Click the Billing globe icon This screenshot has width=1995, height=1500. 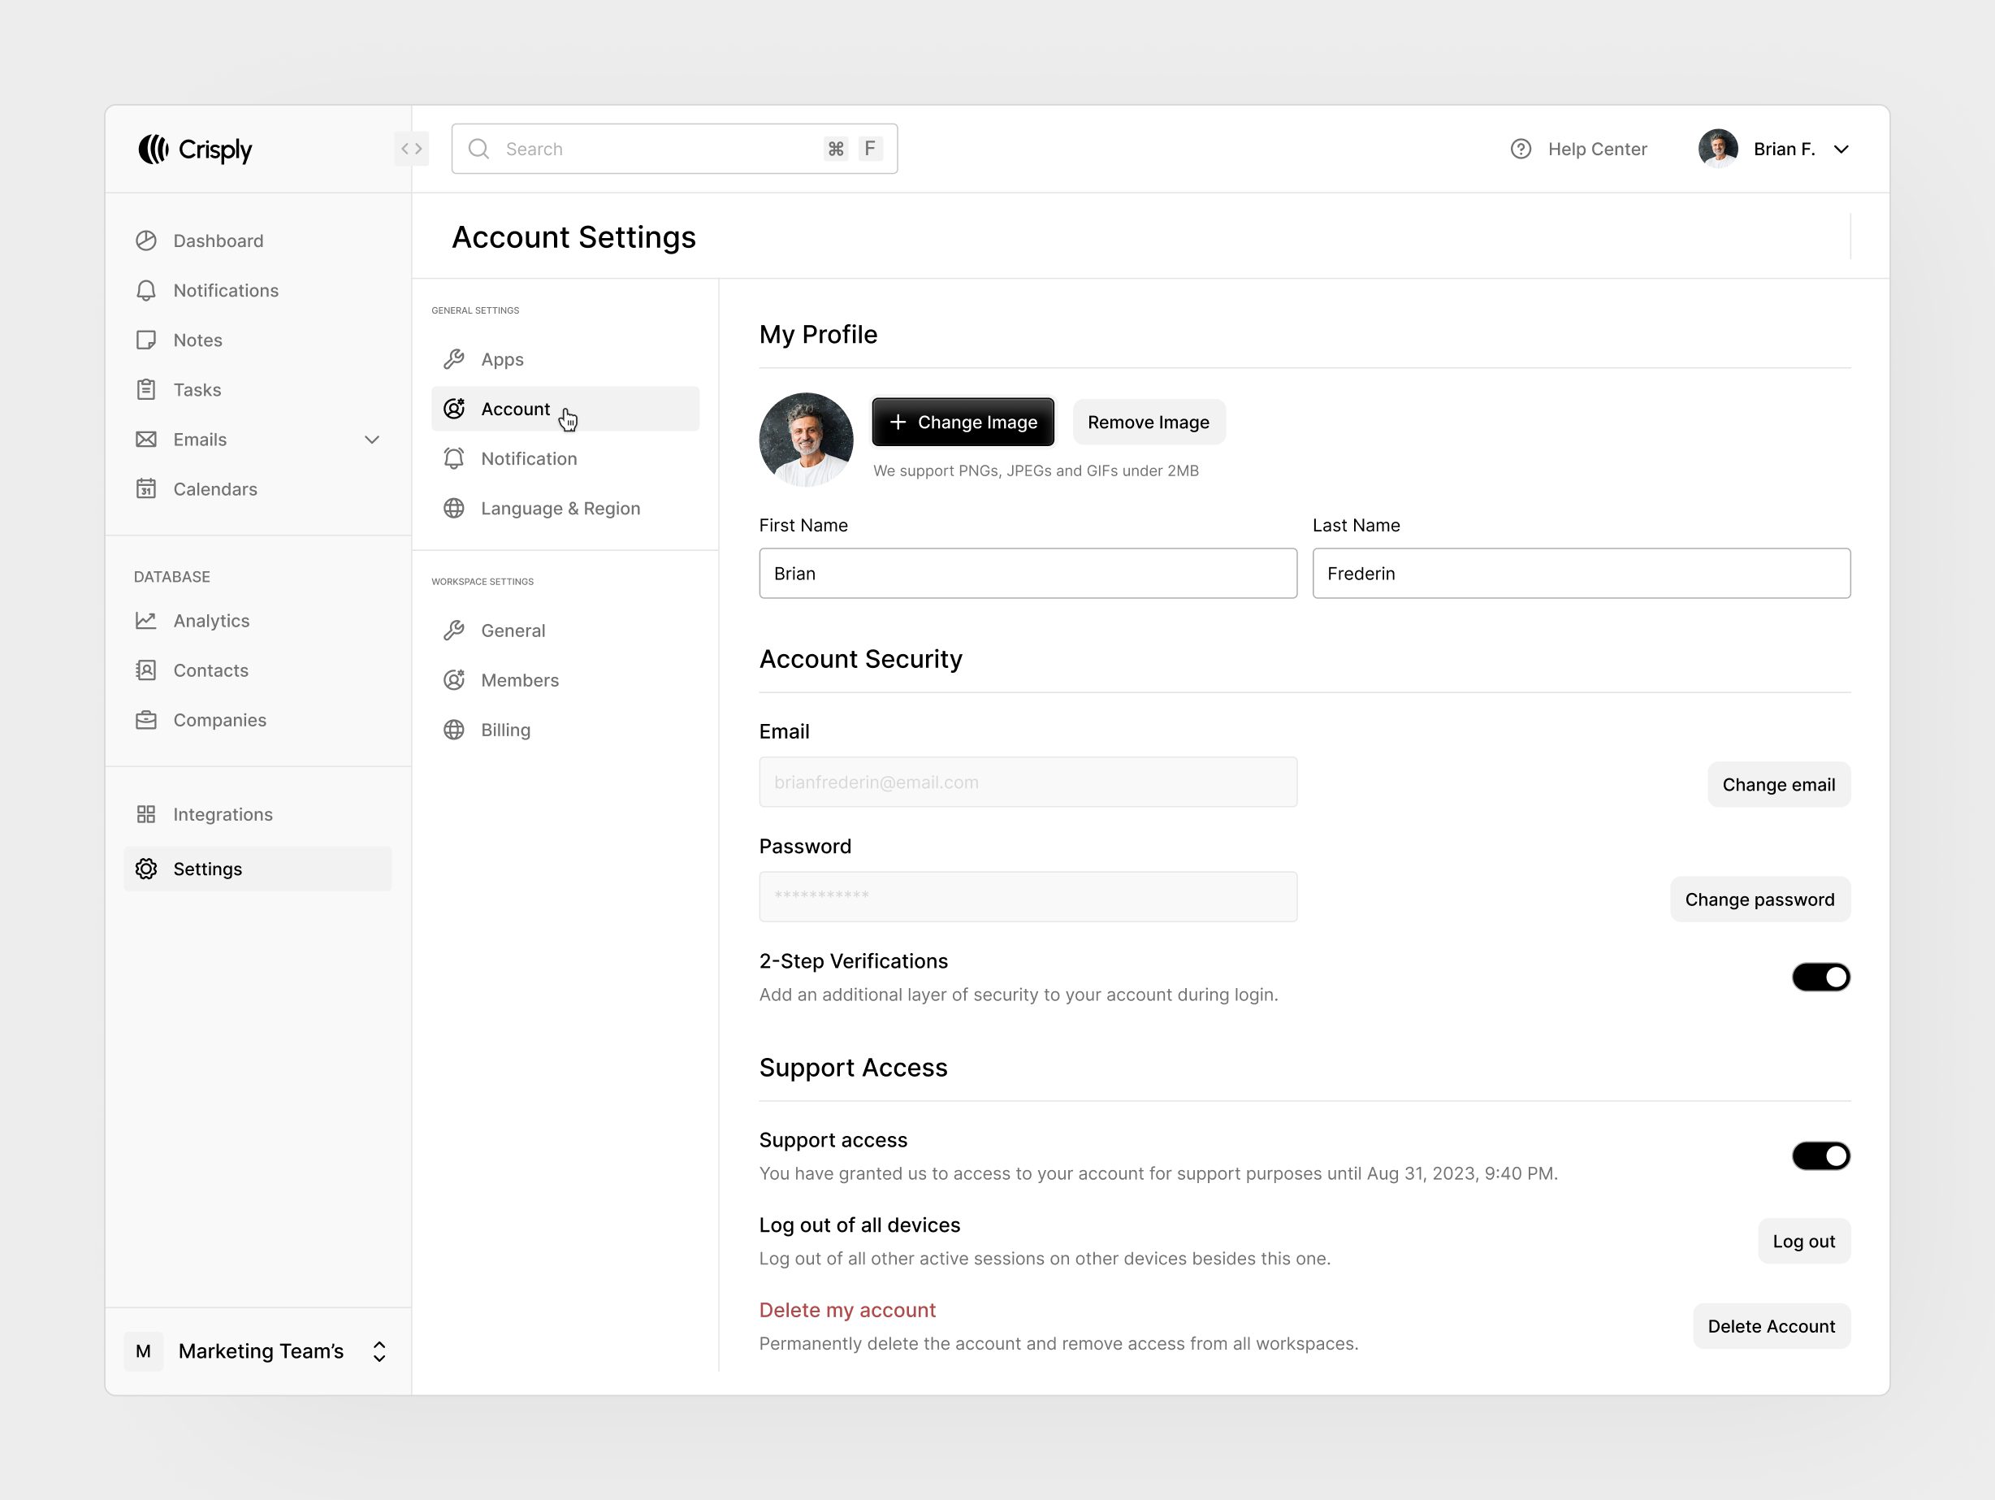click(x=455, y=730)
